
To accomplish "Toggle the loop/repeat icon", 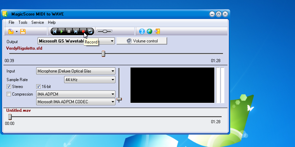I will [x=90, y=31].
